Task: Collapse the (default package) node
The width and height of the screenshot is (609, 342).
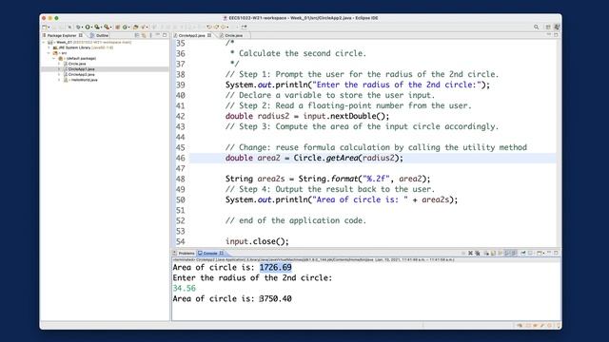Action: coord(54,59)
